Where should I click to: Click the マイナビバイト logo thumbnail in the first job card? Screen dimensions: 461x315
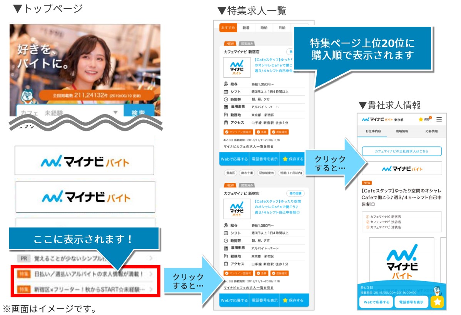pos(237,67)
